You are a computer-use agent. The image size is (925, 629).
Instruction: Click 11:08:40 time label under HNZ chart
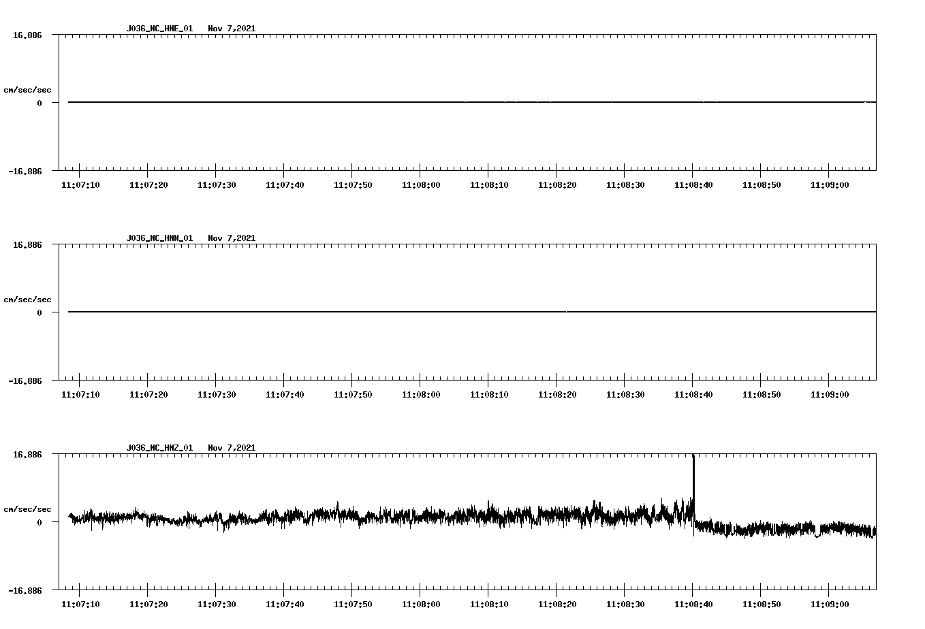pos(693,604)
